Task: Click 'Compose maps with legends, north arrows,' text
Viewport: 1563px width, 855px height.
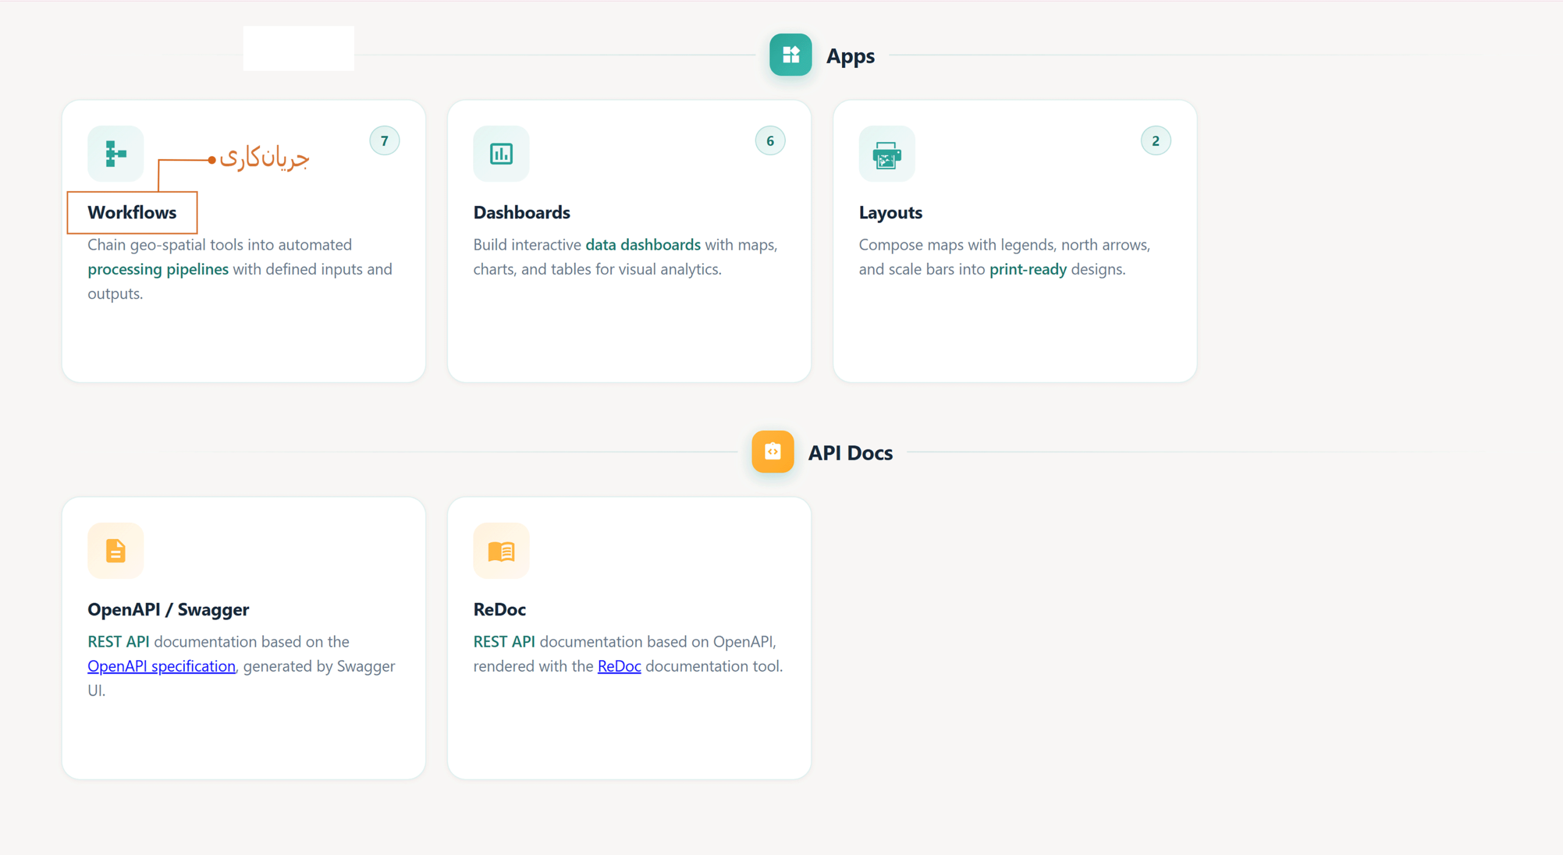Action: tap(1004, 245)
